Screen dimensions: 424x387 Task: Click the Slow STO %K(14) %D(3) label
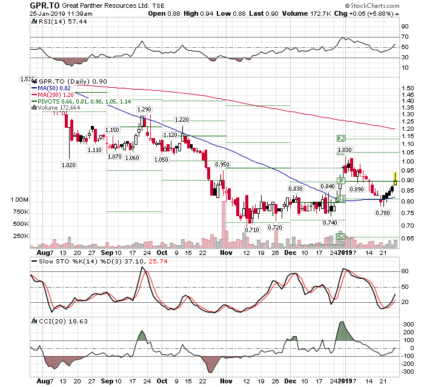point(81,262)
